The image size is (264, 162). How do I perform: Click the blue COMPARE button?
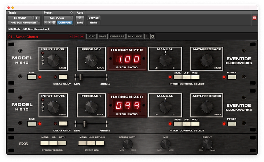(x=65, y=23)
